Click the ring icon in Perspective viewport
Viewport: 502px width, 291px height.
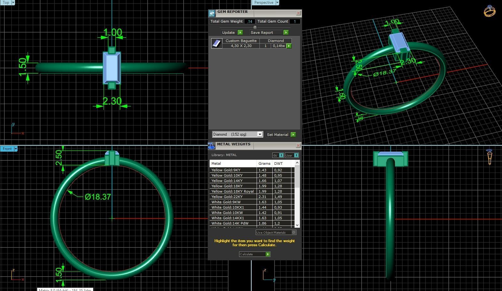point(490,11)
